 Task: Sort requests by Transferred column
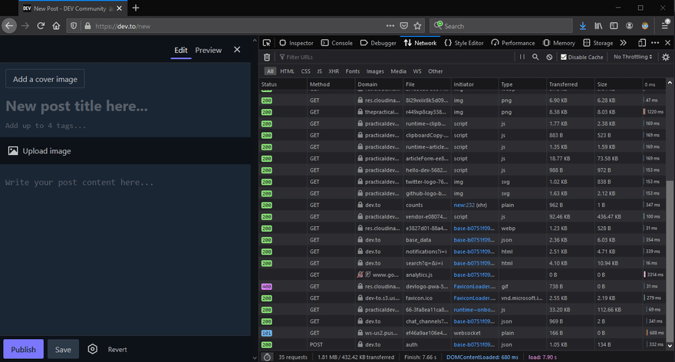pyautogui.click(x=570, y=84)
